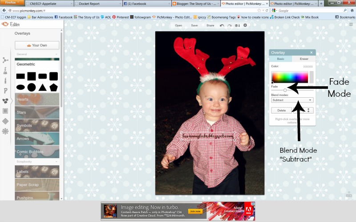The image size is (356, 222).
Task: Click the gray brightness strip beside color picker
Action: 311,77
